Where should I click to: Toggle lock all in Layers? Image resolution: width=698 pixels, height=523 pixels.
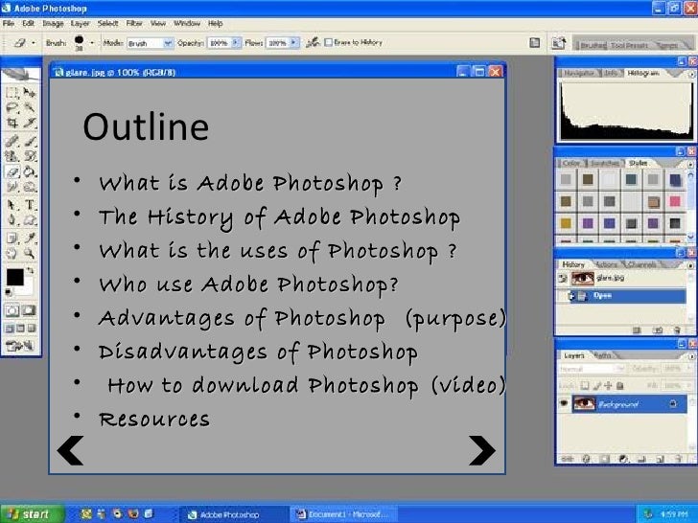(619, 385)
